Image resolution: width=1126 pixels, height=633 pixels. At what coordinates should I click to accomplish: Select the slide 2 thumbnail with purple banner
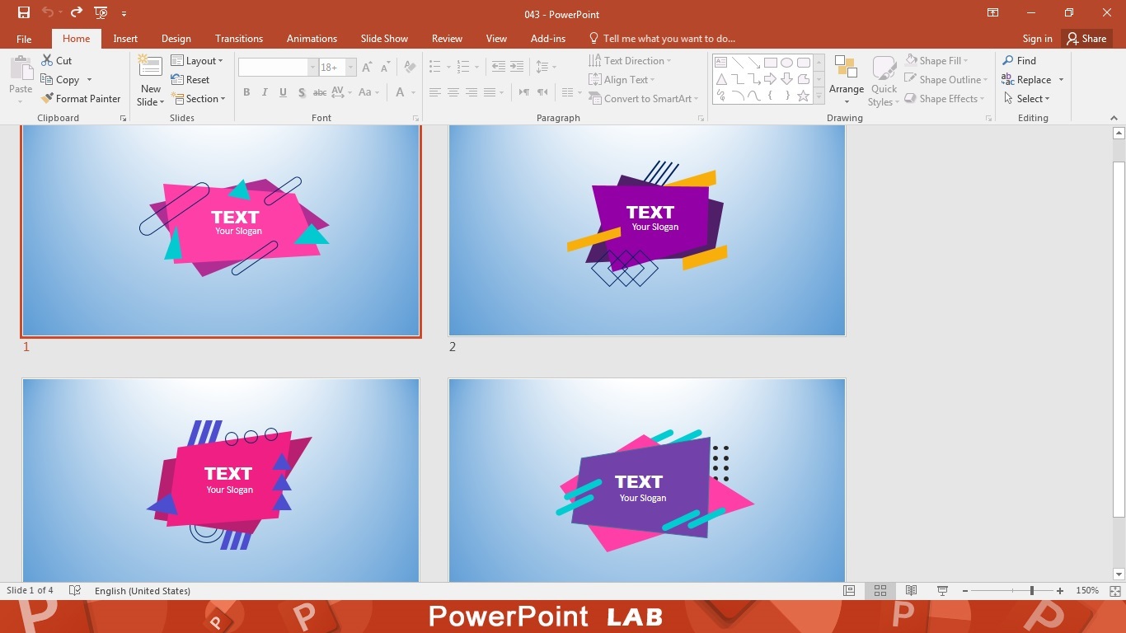click(x=647, y=230)
